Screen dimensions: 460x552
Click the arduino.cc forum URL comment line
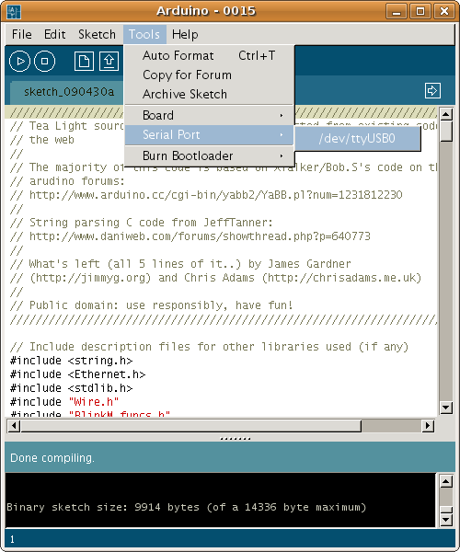(206, 195)
